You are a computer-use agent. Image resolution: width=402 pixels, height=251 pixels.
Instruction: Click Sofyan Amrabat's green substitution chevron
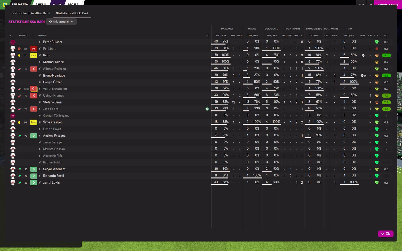coord(34,169)
